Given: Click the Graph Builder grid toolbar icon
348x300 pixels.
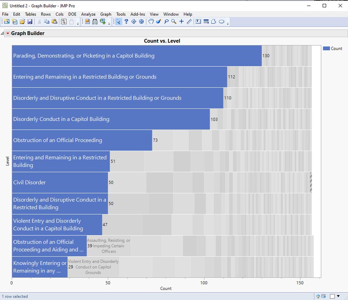Looking at the screenshot, I should tap(87, 22).
